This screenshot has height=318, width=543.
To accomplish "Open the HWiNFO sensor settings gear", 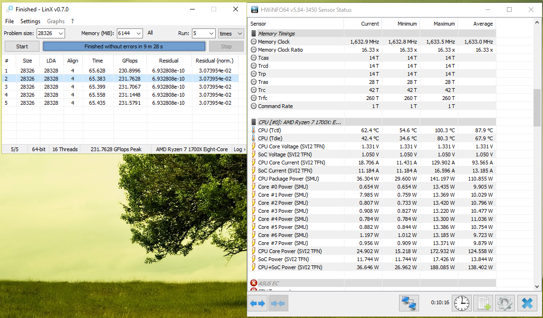I will click(505, 303).
